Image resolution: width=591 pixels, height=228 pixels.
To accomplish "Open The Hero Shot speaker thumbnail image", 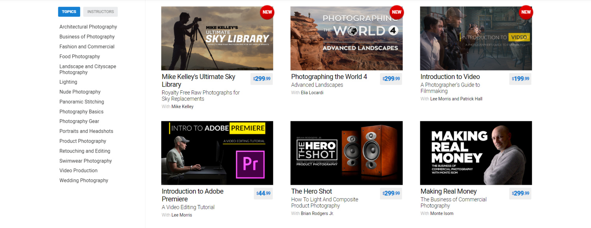I will 347,153.
